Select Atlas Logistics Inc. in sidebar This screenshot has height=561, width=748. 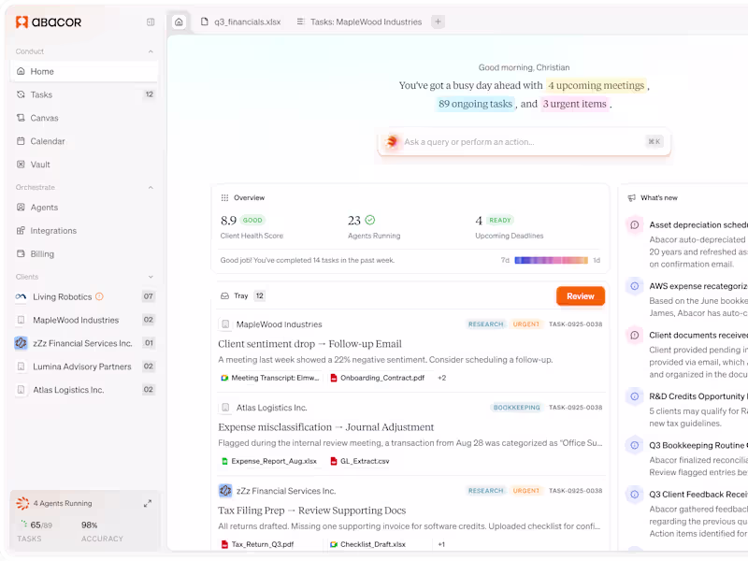point(84,390)
